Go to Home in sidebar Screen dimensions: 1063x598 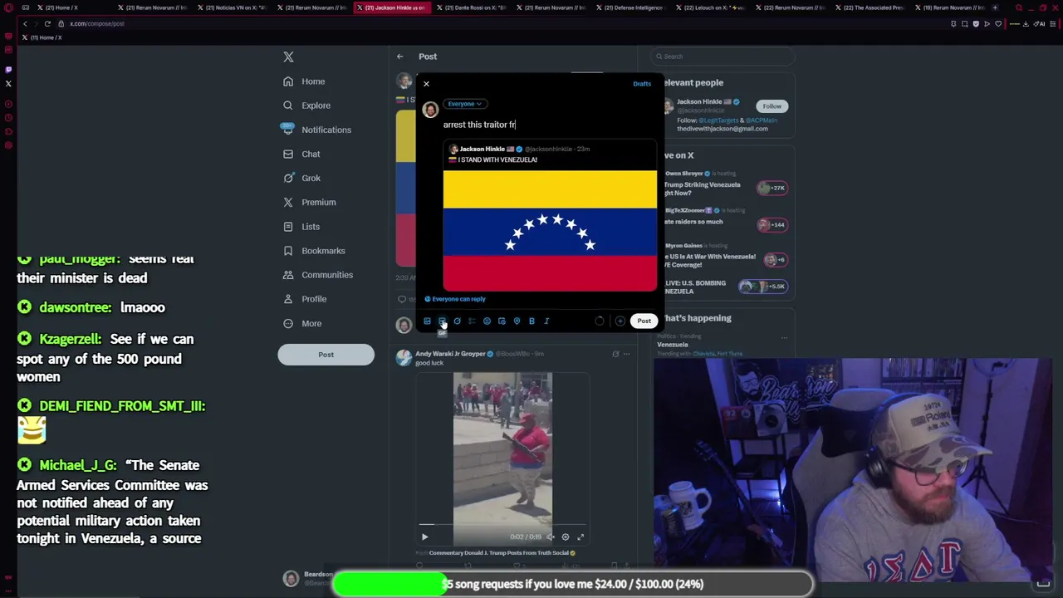[x=304, y=81]
